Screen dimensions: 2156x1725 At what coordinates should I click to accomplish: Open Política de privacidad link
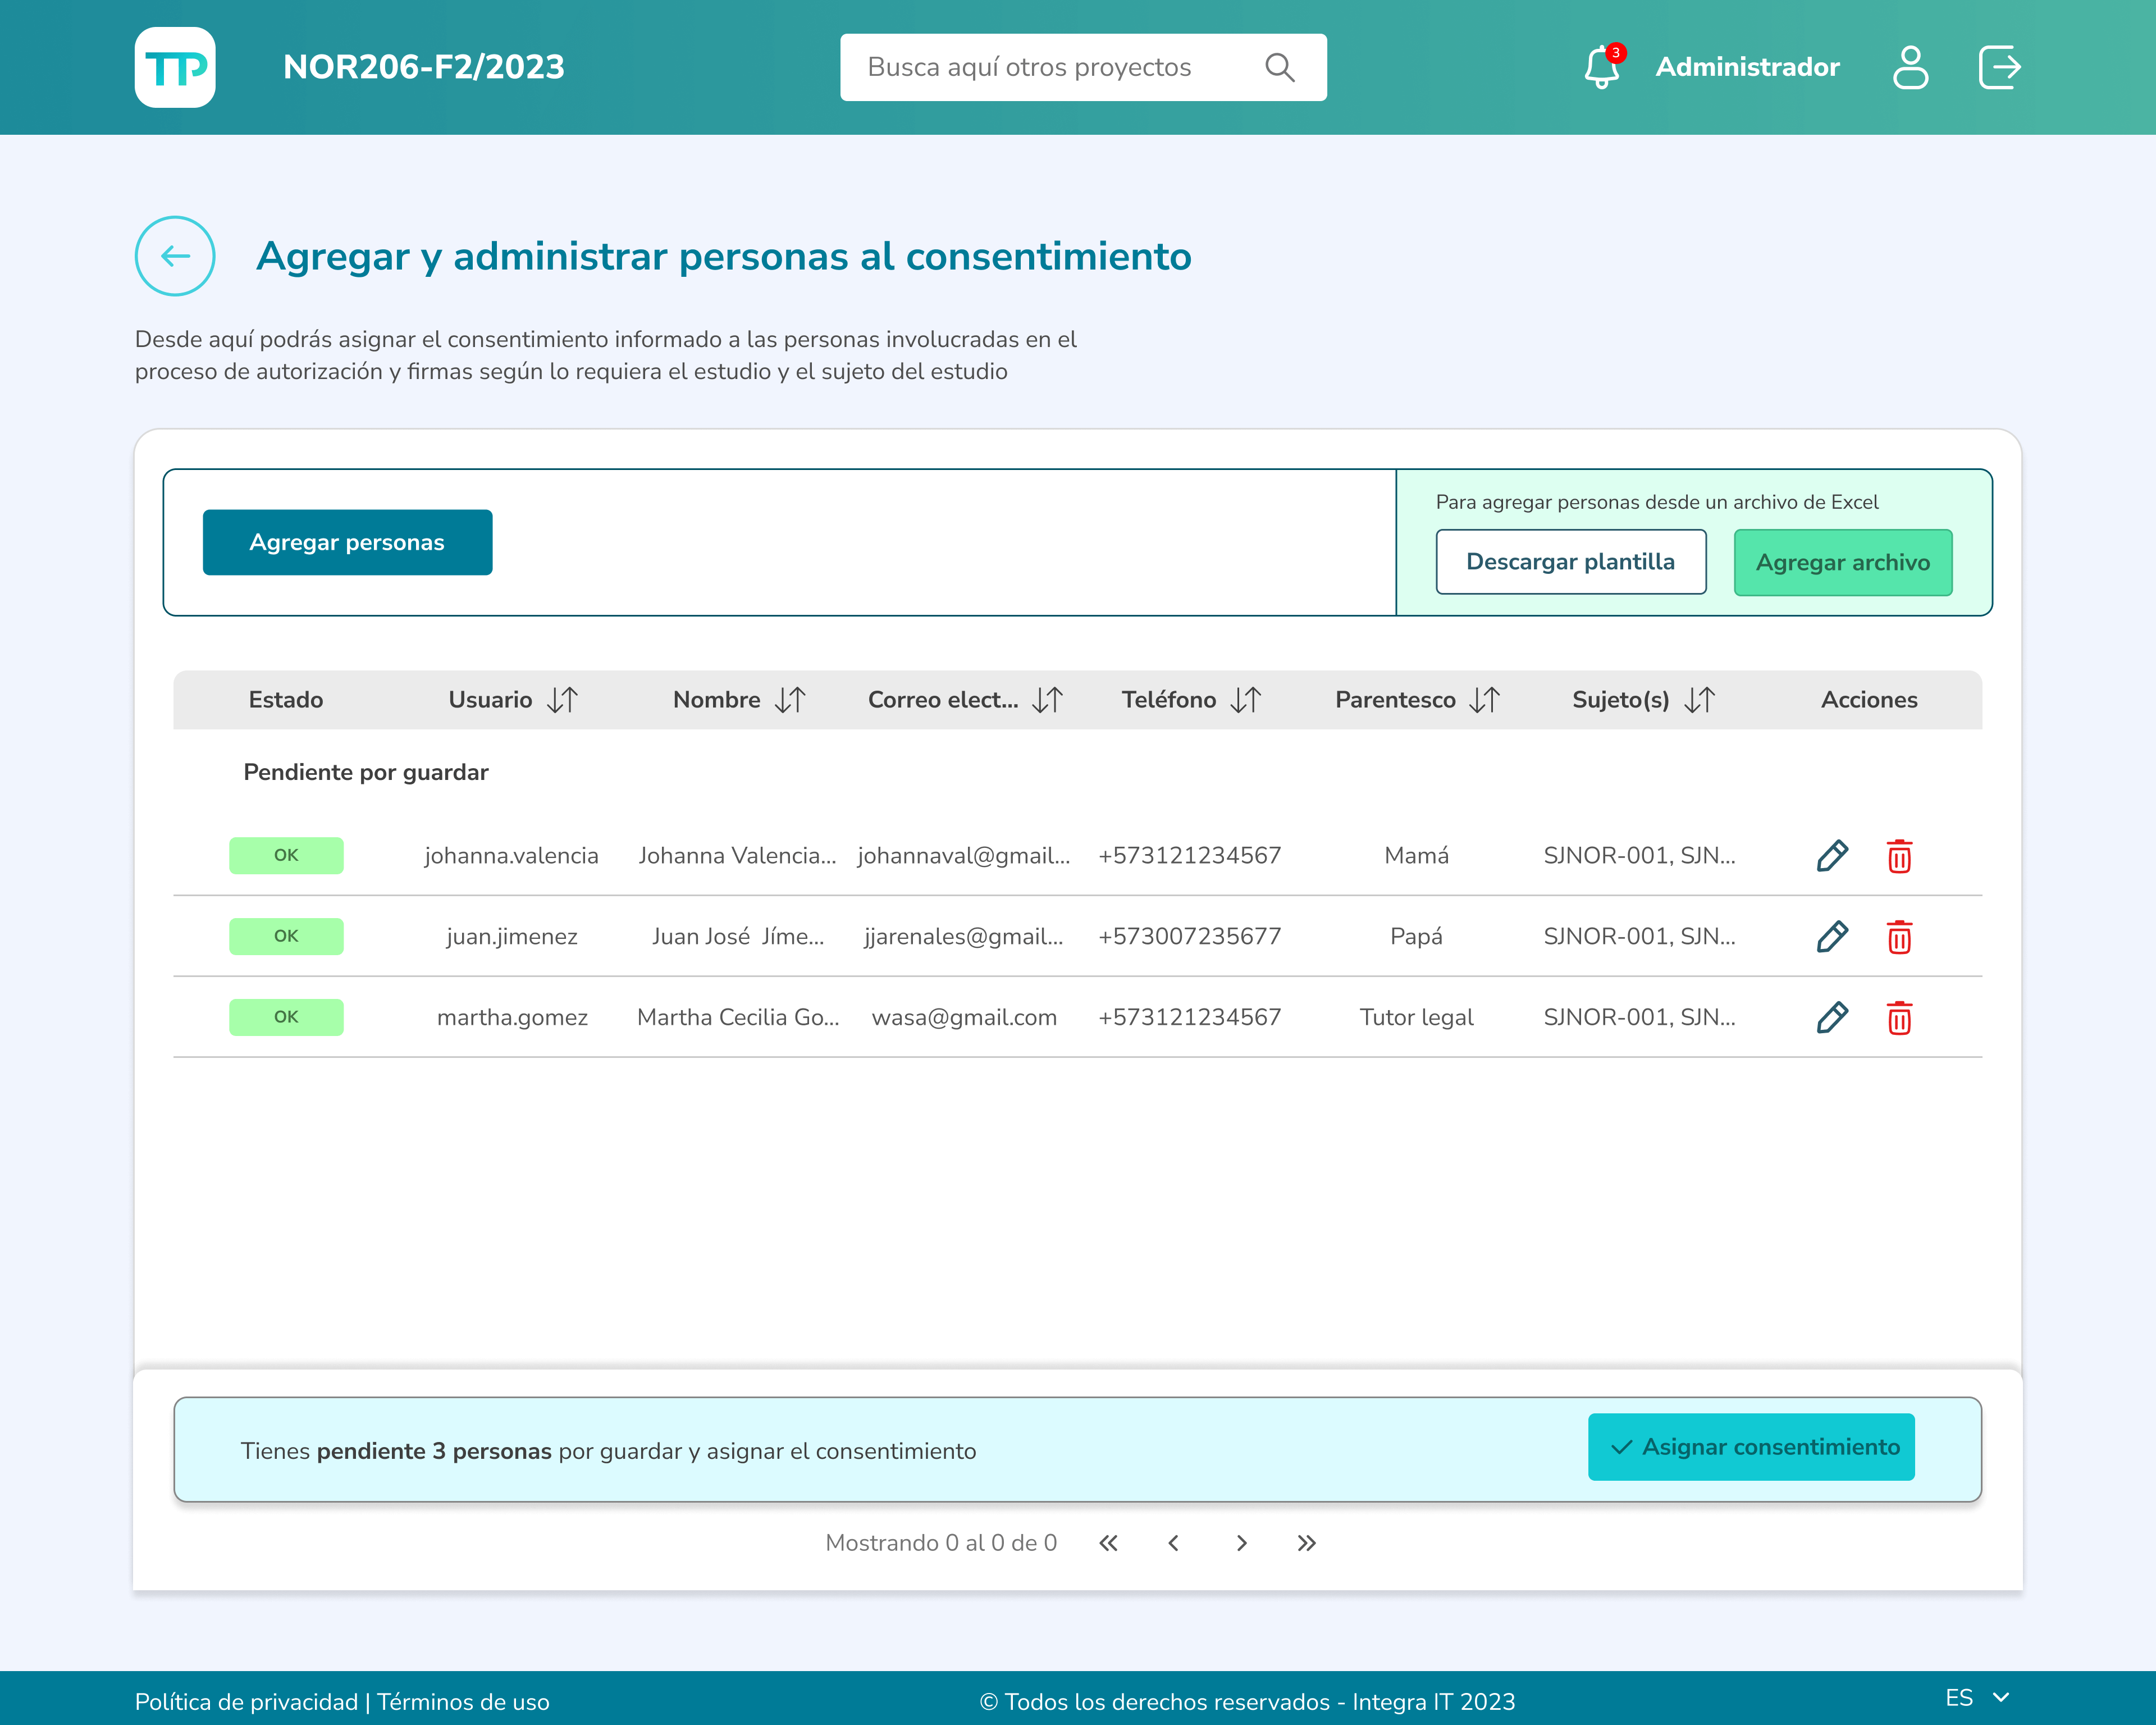point(246,1702)
